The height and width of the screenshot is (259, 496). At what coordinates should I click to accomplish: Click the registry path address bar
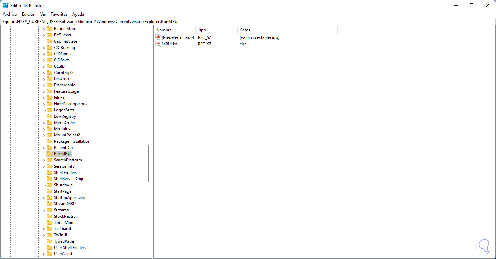248,22
